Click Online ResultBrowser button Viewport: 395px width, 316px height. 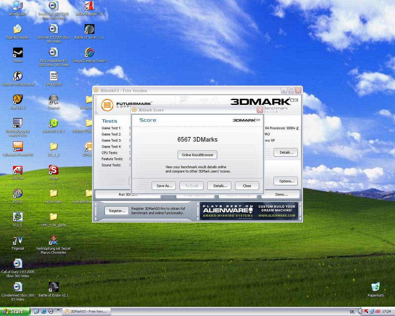pyautogui.click(x=197, y=155)
